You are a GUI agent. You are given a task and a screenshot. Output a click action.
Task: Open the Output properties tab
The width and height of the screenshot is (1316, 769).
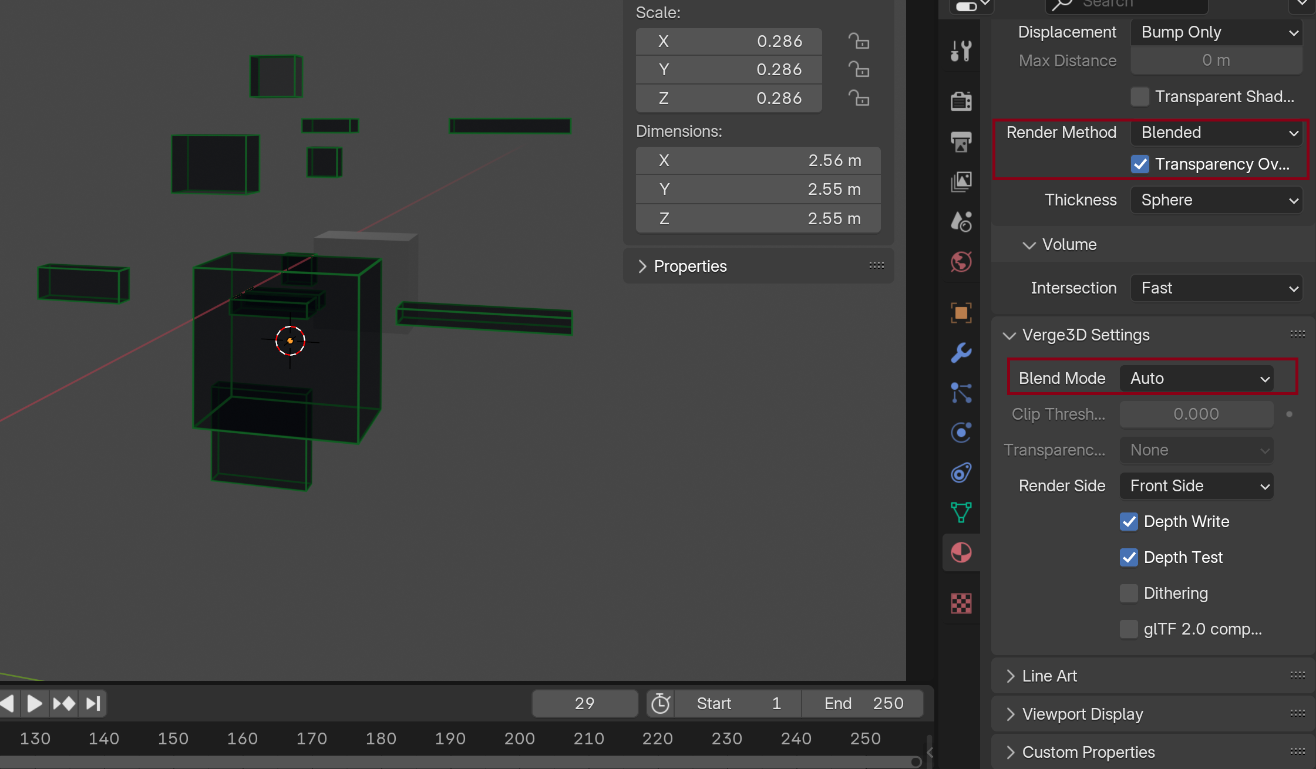pyautogui.click(x=961, y=141)
